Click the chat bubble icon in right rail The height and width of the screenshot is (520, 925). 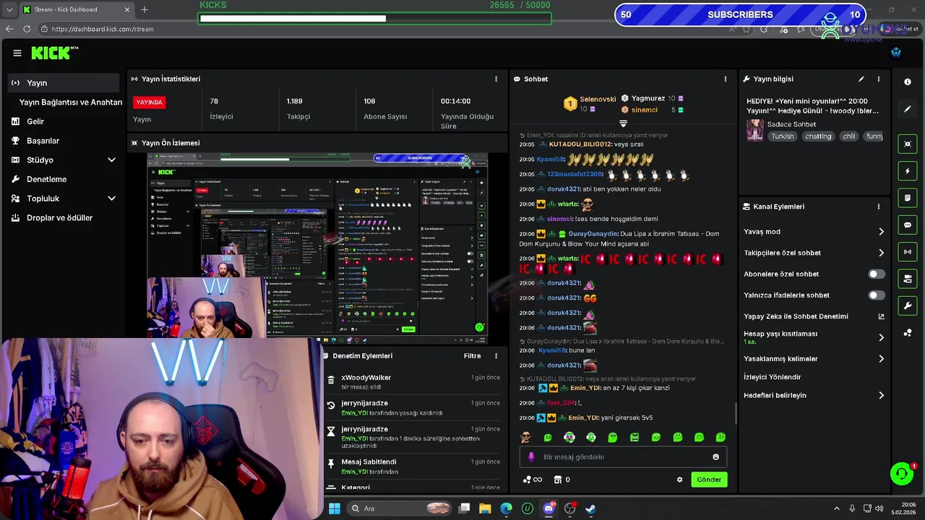(908, 225)
